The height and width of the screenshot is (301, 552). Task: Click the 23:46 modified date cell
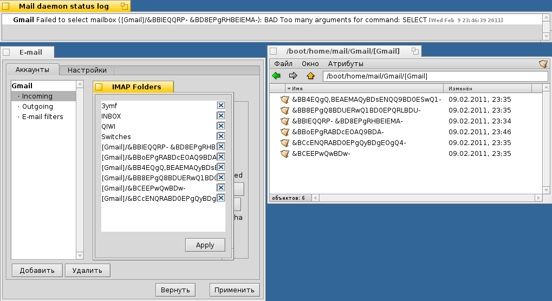point(480,132)
